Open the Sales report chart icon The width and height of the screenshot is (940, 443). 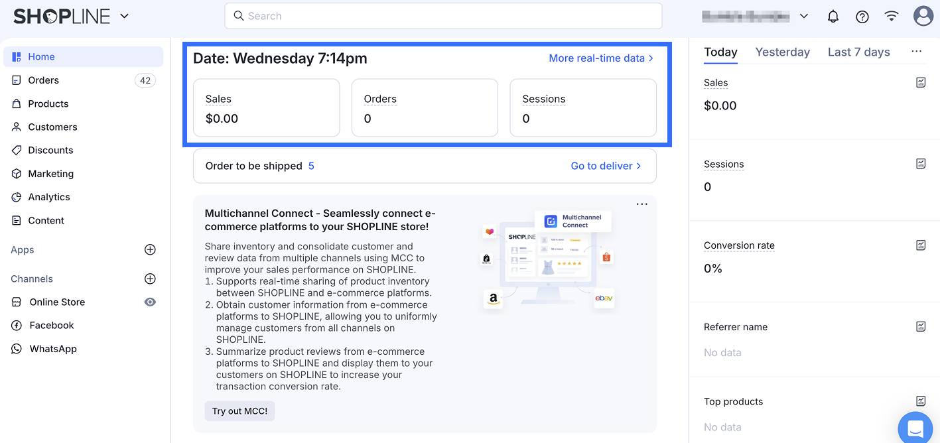tap(921, 83)
